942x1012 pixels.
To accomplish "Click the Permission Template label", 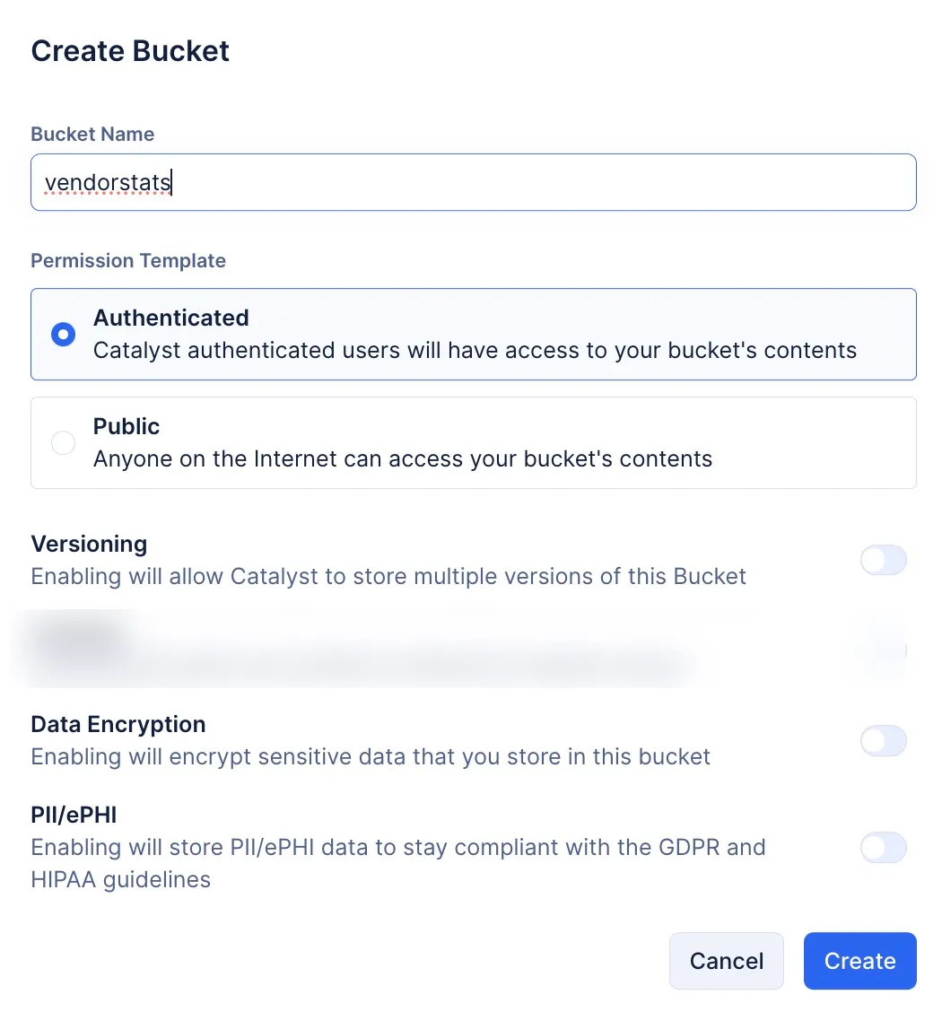I will 128,260.
